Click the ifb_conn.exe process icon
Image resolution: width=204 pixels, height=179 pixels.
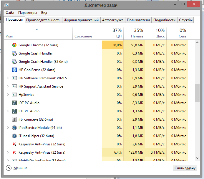(x=14, y=119)
